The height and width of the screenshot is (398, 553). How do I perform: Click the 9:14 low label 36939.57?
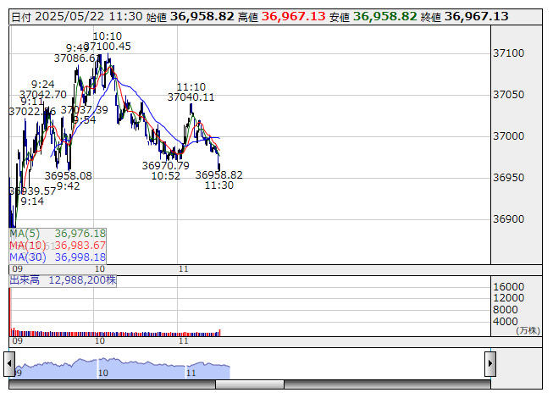(32, 191)
